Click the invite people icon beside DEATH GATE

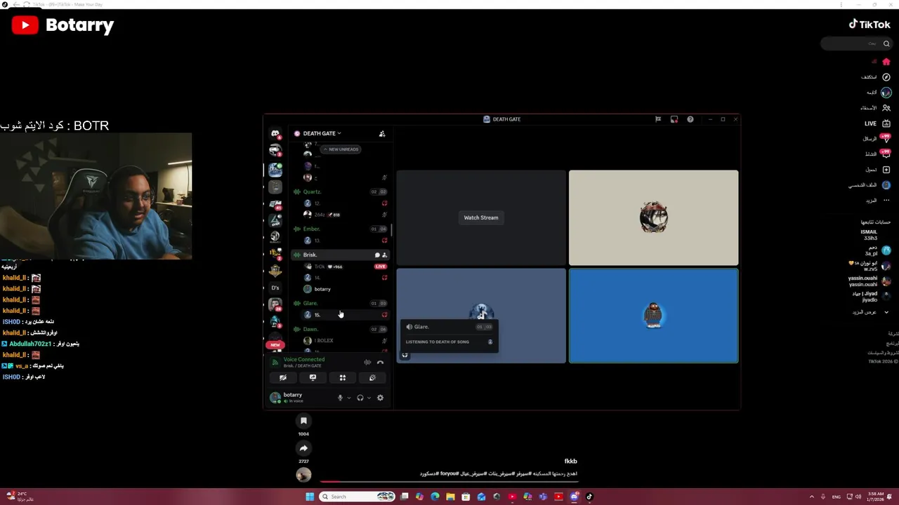[382, 133]
